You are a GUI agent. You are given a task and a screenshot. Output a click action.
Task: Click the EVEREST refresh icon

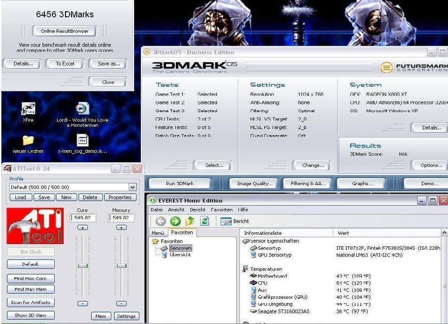pos(204,221)
